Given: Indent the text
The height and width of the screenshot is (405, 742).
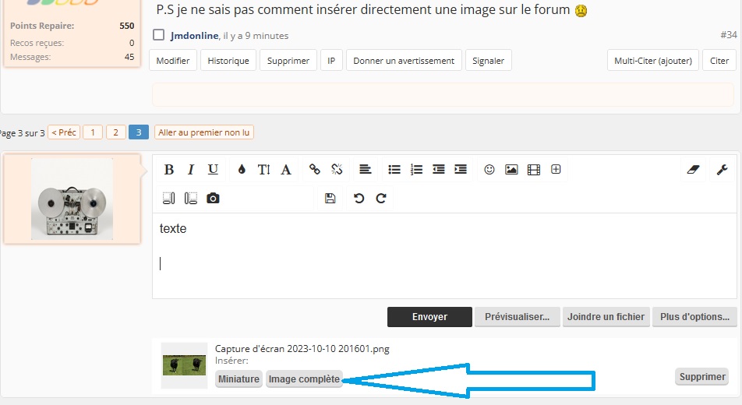Looking at the screenshot, I should 461,169.
